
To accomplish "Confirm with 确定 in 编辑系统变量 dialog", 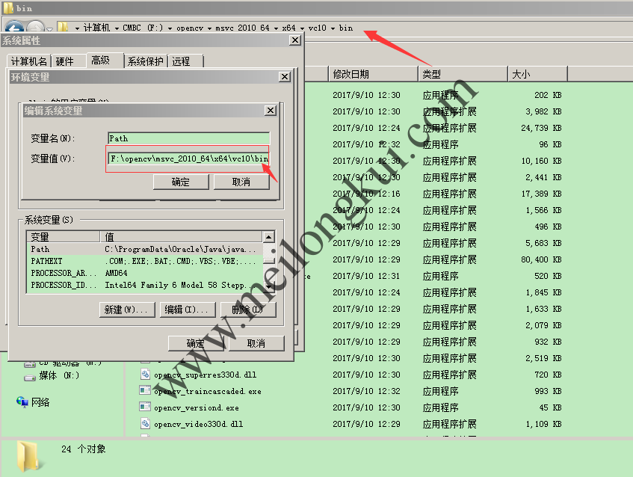I will tap(181, 182).
